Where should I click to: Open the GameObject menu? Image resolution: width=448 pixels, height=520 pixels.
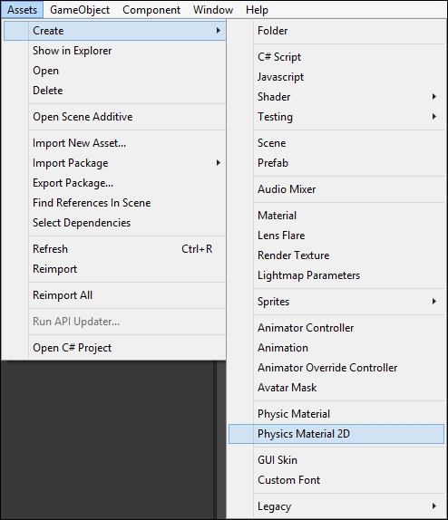coord(80,10)
